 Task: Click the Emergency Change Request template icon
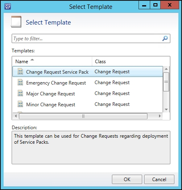(21, 83)
